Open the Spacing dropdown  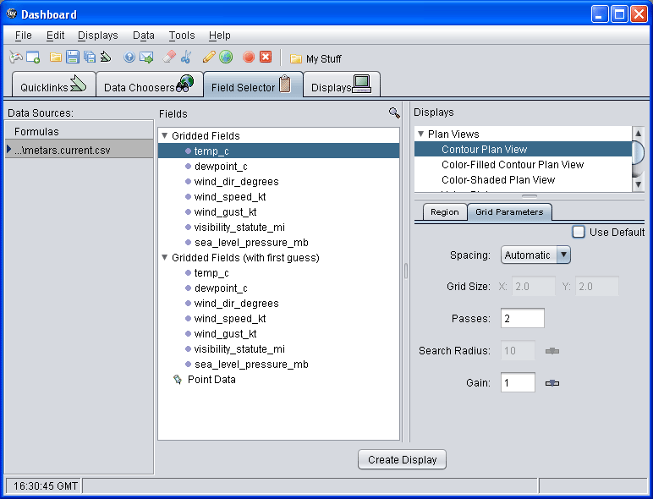pyautogui.click(x=564, y=255)
